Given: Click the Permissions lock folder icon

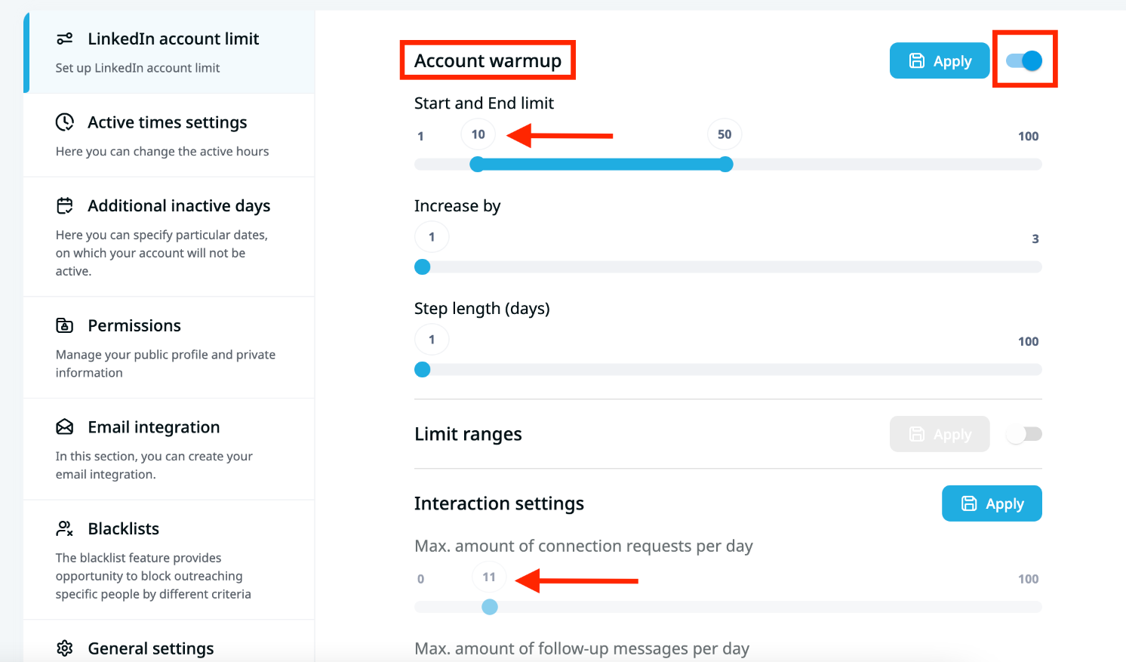Looking at the screenshot, I should (x=65, y=325).
